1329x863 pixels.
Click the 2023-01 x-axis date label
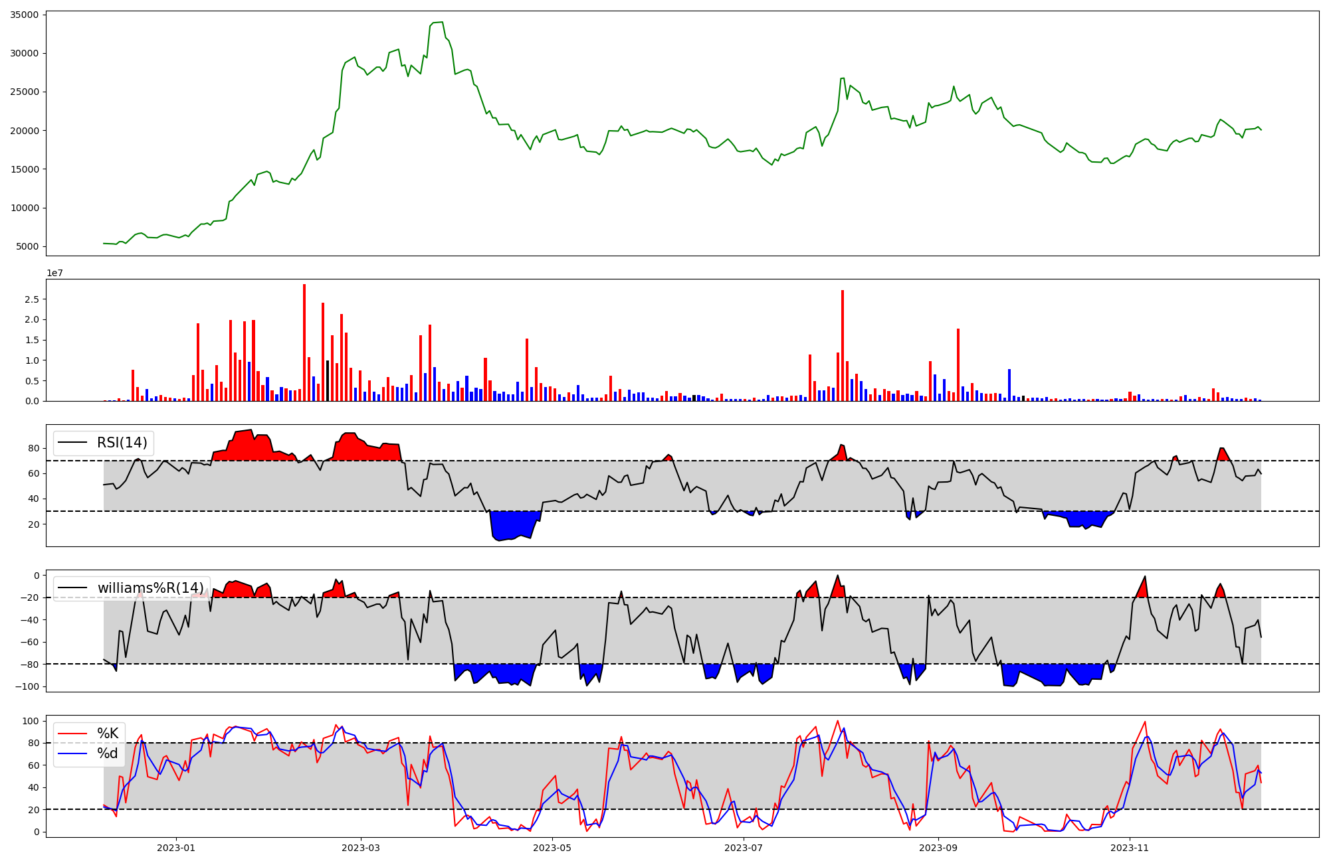176,848
